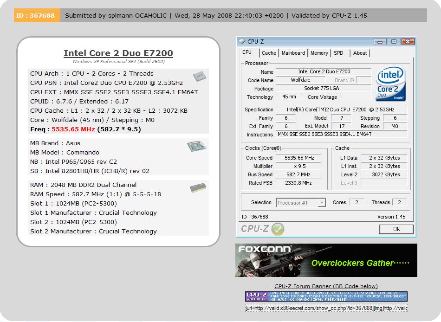The image size is (441, 322).
Task: Click the Slot 1 Manufacturer : Crucial Technology line
Action: 93,213
